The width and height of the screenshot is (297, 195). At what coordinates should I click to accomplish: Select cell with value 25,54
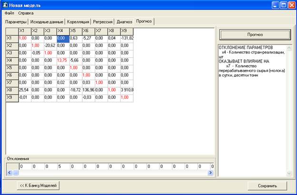(25, 91)
